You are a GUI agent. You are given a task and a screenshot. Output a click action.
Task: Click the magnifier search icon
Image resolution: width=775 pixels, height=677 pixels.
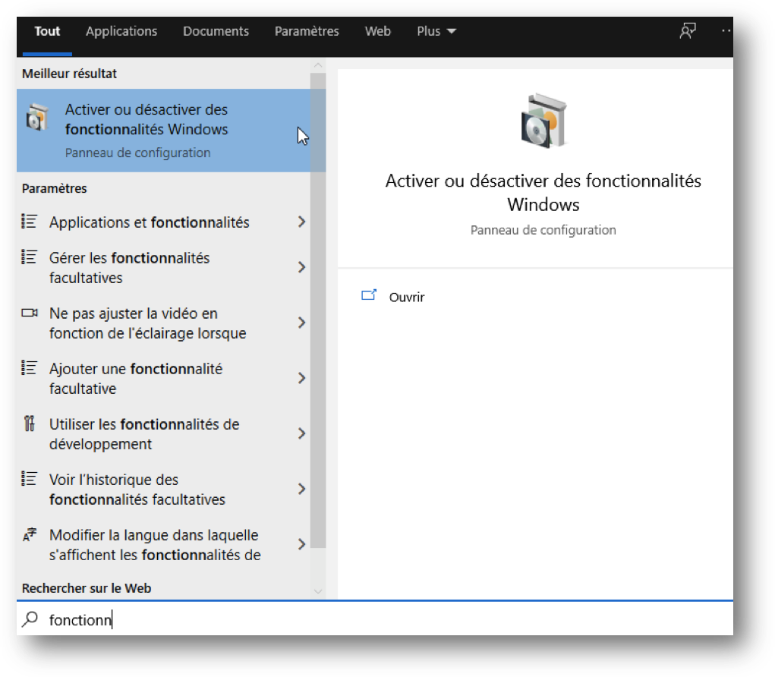pos(30,619)
